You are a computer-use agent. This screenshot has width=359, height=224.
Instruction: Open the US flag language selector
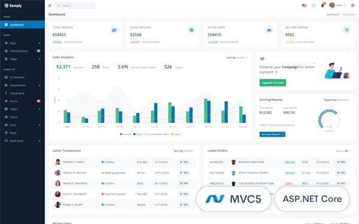305,5
